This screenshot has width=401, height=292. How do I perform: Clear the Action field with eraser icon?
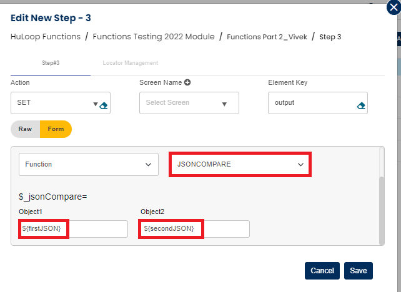coord(105,105)
